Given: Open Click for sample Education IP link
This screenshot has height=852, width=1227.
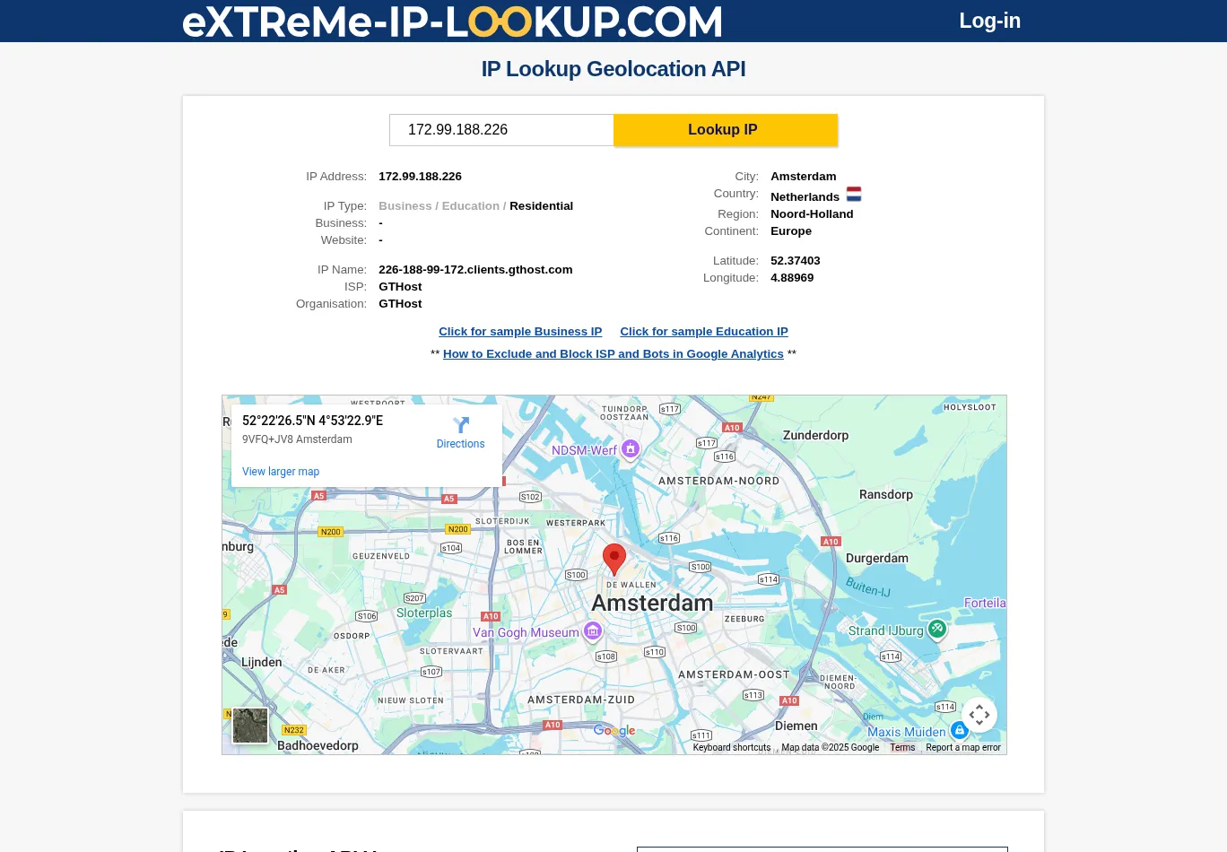Looking at the screenshot, I should click(704, 332).
